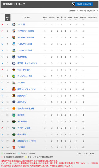
Task: Click the AC長野パルセイロ crest icon
Action: (14, 38)
